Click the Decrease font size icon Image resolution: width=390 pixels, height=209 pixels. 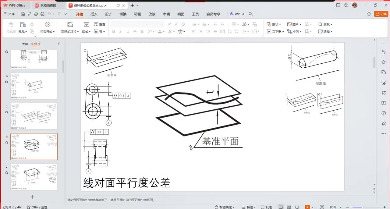[176, 24]
